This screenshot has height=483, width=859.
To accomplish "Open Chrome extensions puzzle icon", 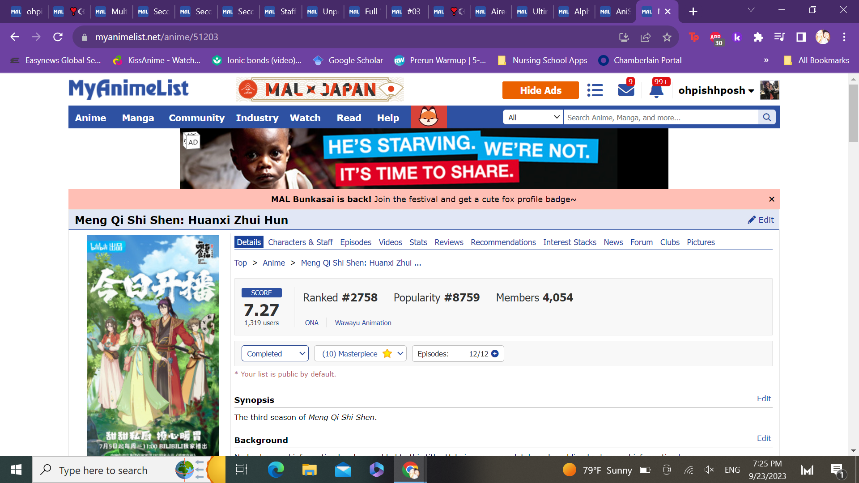I will [758, 37].
